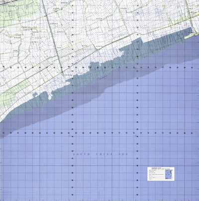This screenshot has width=199, height=201.
Task: Click the first ruled line in the legend box
Action: tap(157, 170)
